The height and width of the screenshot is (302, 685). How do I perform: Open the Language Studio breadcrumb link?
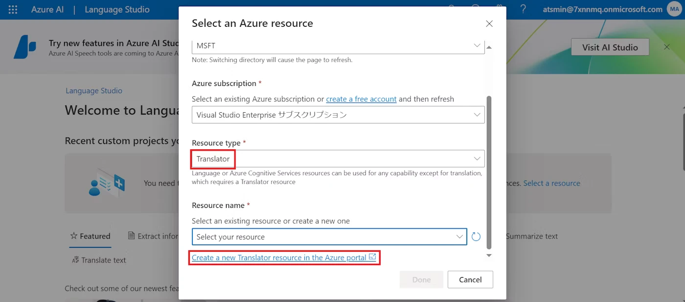[x=94, y=90]
